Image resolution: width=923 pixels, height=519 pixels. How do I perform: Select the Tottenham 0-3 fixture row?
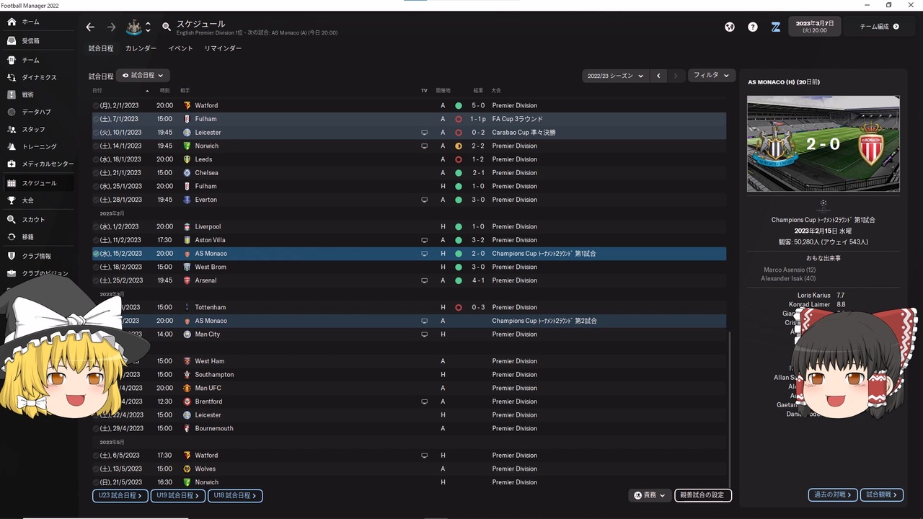pyautogui.click(x=409, y=308)
